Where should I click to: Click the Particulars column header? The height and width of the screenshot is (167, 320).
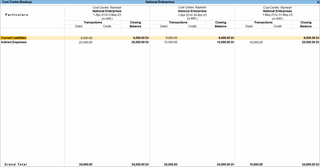tap(17, 15)
